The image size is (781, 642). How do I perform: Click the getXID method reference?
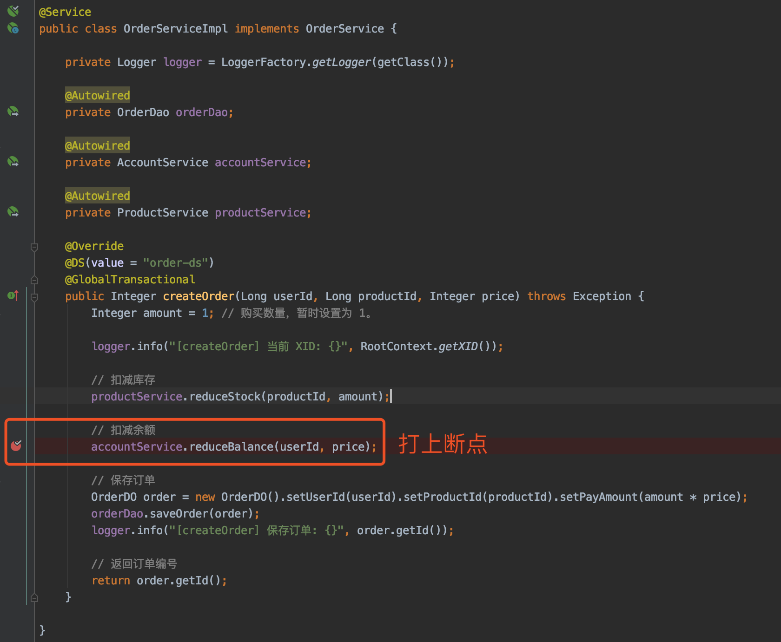(458, 346)
